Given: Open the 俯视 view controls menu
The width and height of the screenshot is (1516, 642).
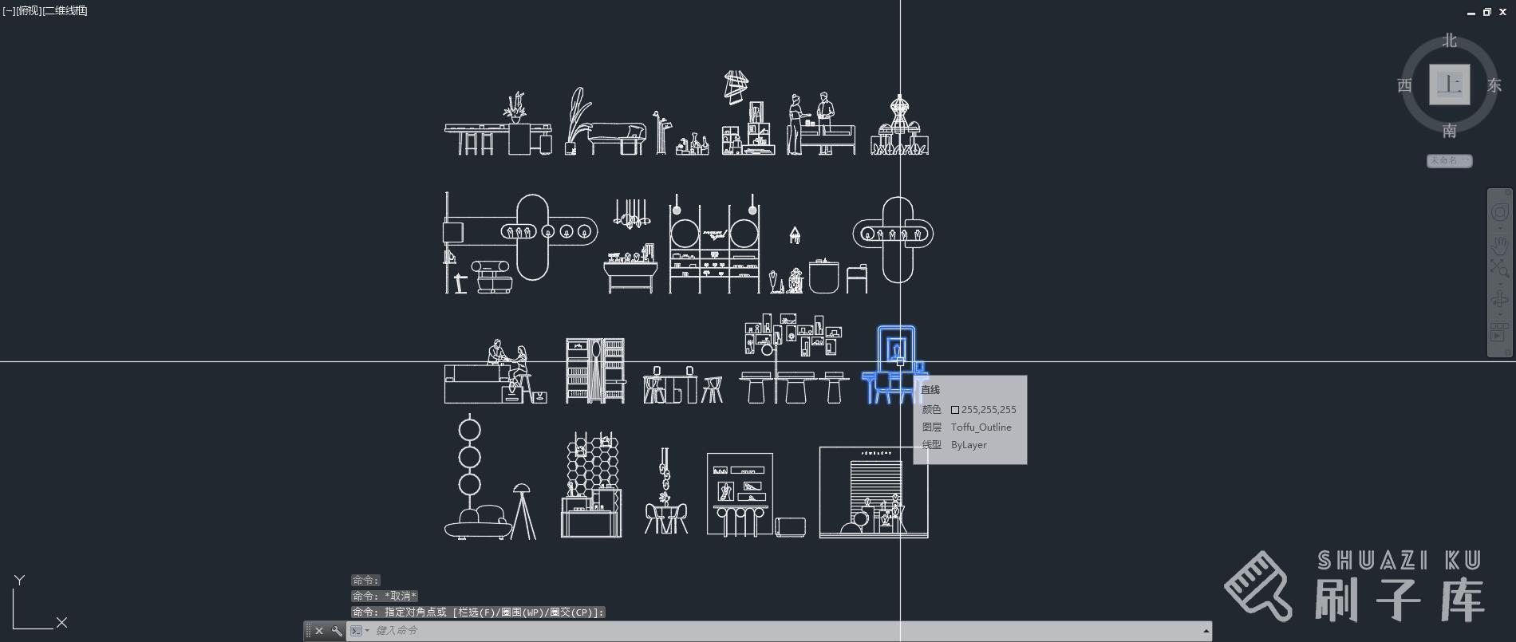Looking at the screenshot, I should (30, 10).
